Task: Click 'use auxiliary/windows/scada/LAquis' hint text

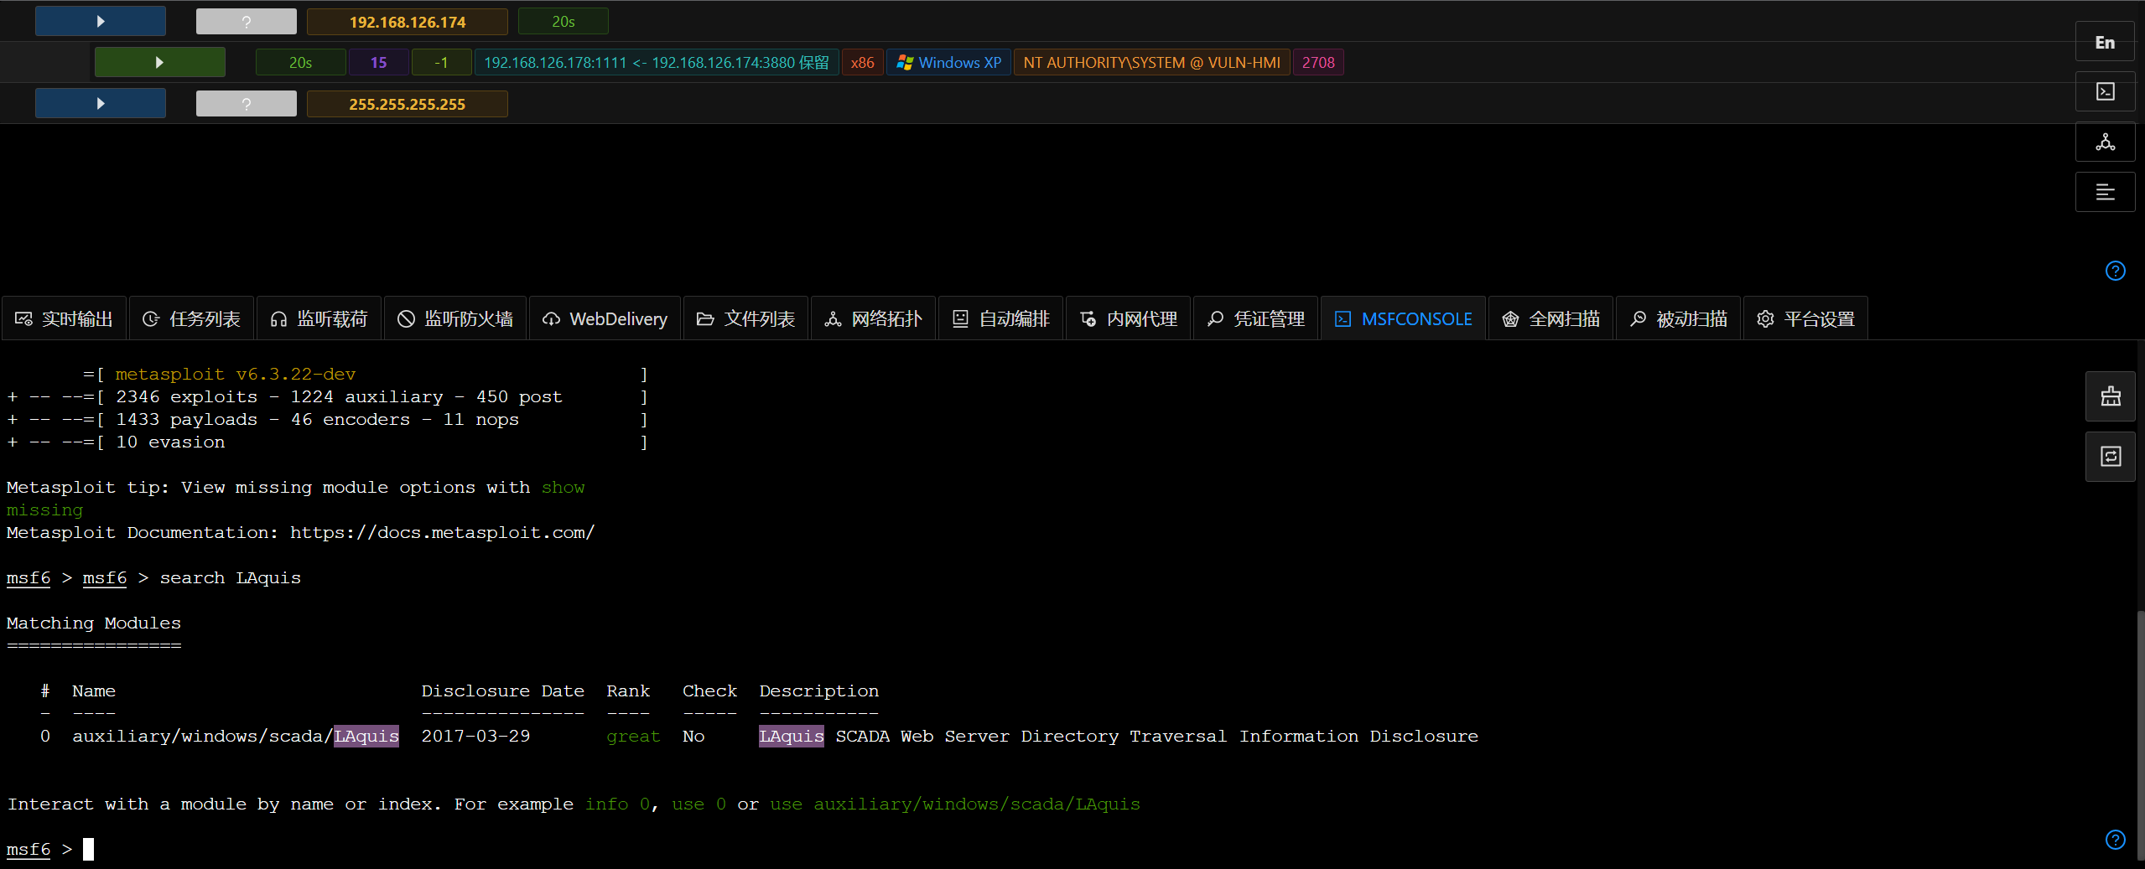Action: [955, 804]
